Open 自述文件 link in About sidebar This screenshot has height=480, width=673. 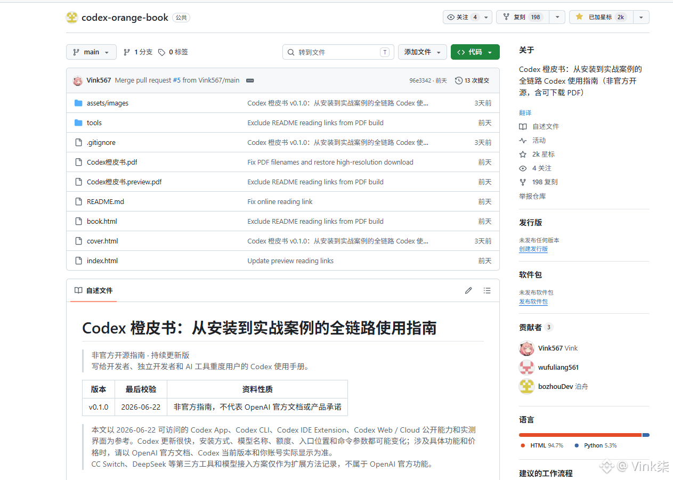point(539,126)
